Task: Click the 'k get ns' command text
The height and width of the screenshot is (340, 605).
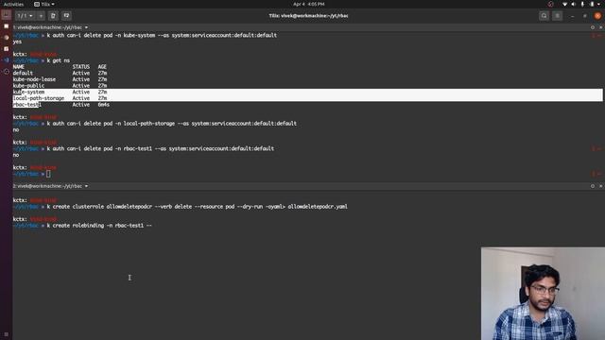Action: (x=59, y=60)
